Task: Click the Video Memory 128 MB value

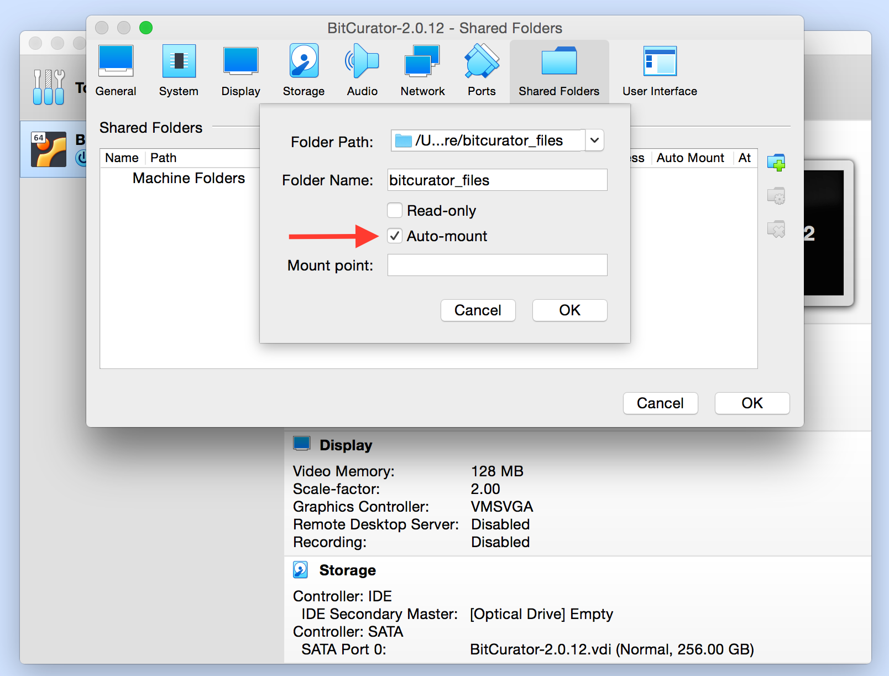Action: 497,471
